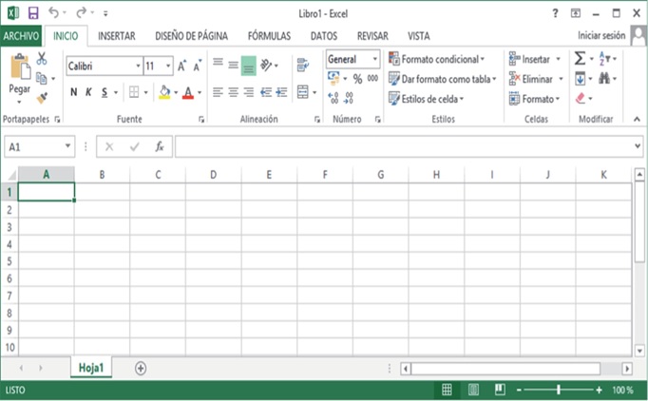Click the insert function fx icon
This screenshot has width=648, height=401.
(x=160, y=146)
